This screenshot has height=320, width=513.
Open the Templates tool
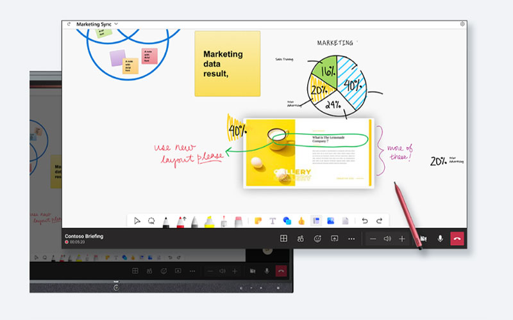click(316, 221)
